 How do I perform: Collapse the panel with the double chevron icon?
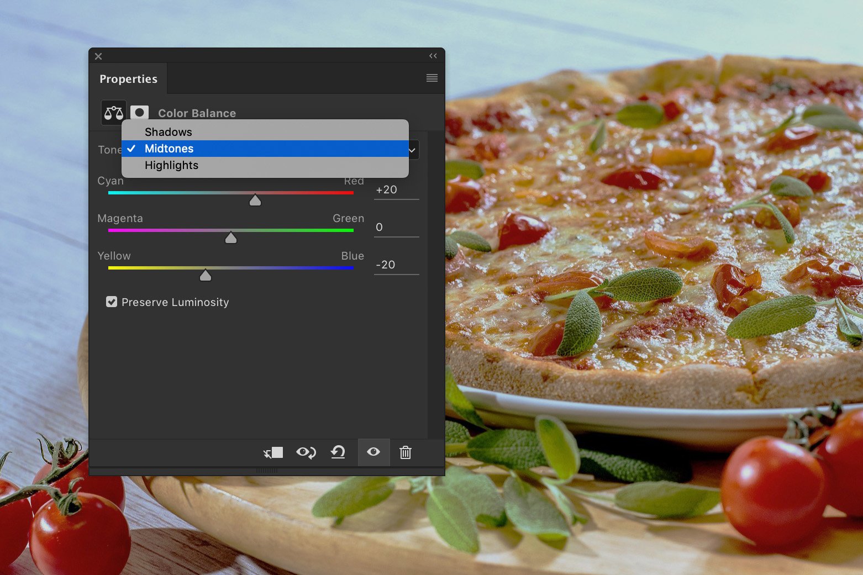(x=433, y=55)
